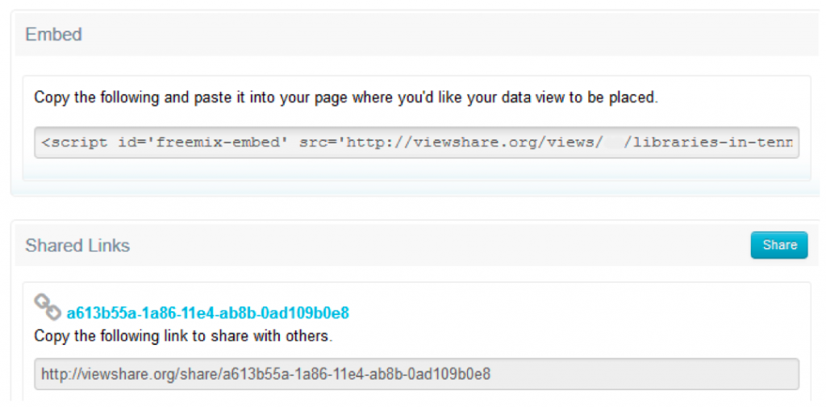Click 'libraries-in-tenn' text in the embed code
The image size is (826, 407).
715,143
